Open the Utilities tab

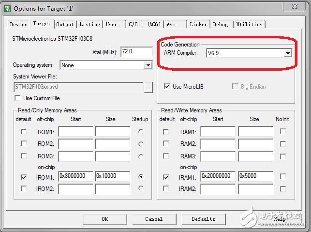click(x=249, y=24)
